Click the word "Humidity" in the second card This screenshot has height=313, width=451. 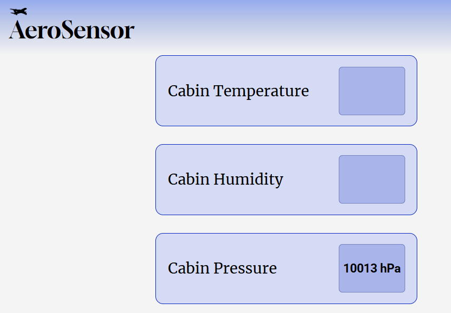click(x=248, y=180)
